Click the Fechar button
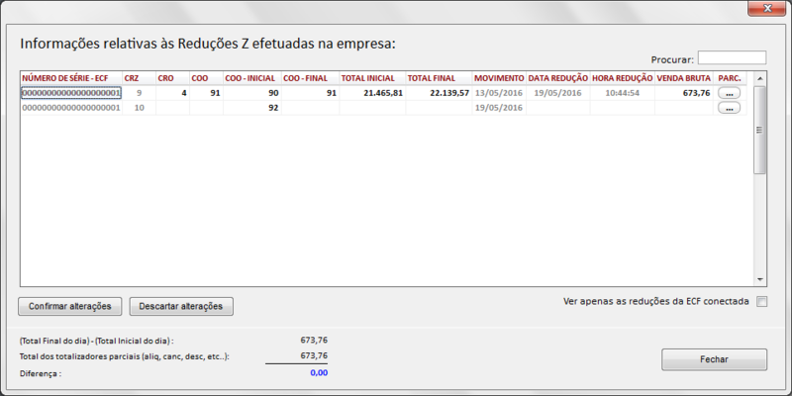Screen dimensions: 792x396 [x=714, y=359]
